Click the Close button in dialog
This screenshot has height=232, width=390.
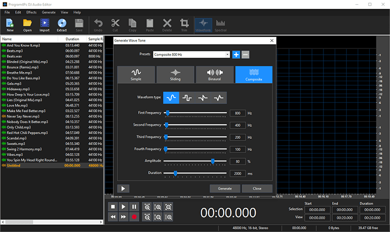point(257,188)
